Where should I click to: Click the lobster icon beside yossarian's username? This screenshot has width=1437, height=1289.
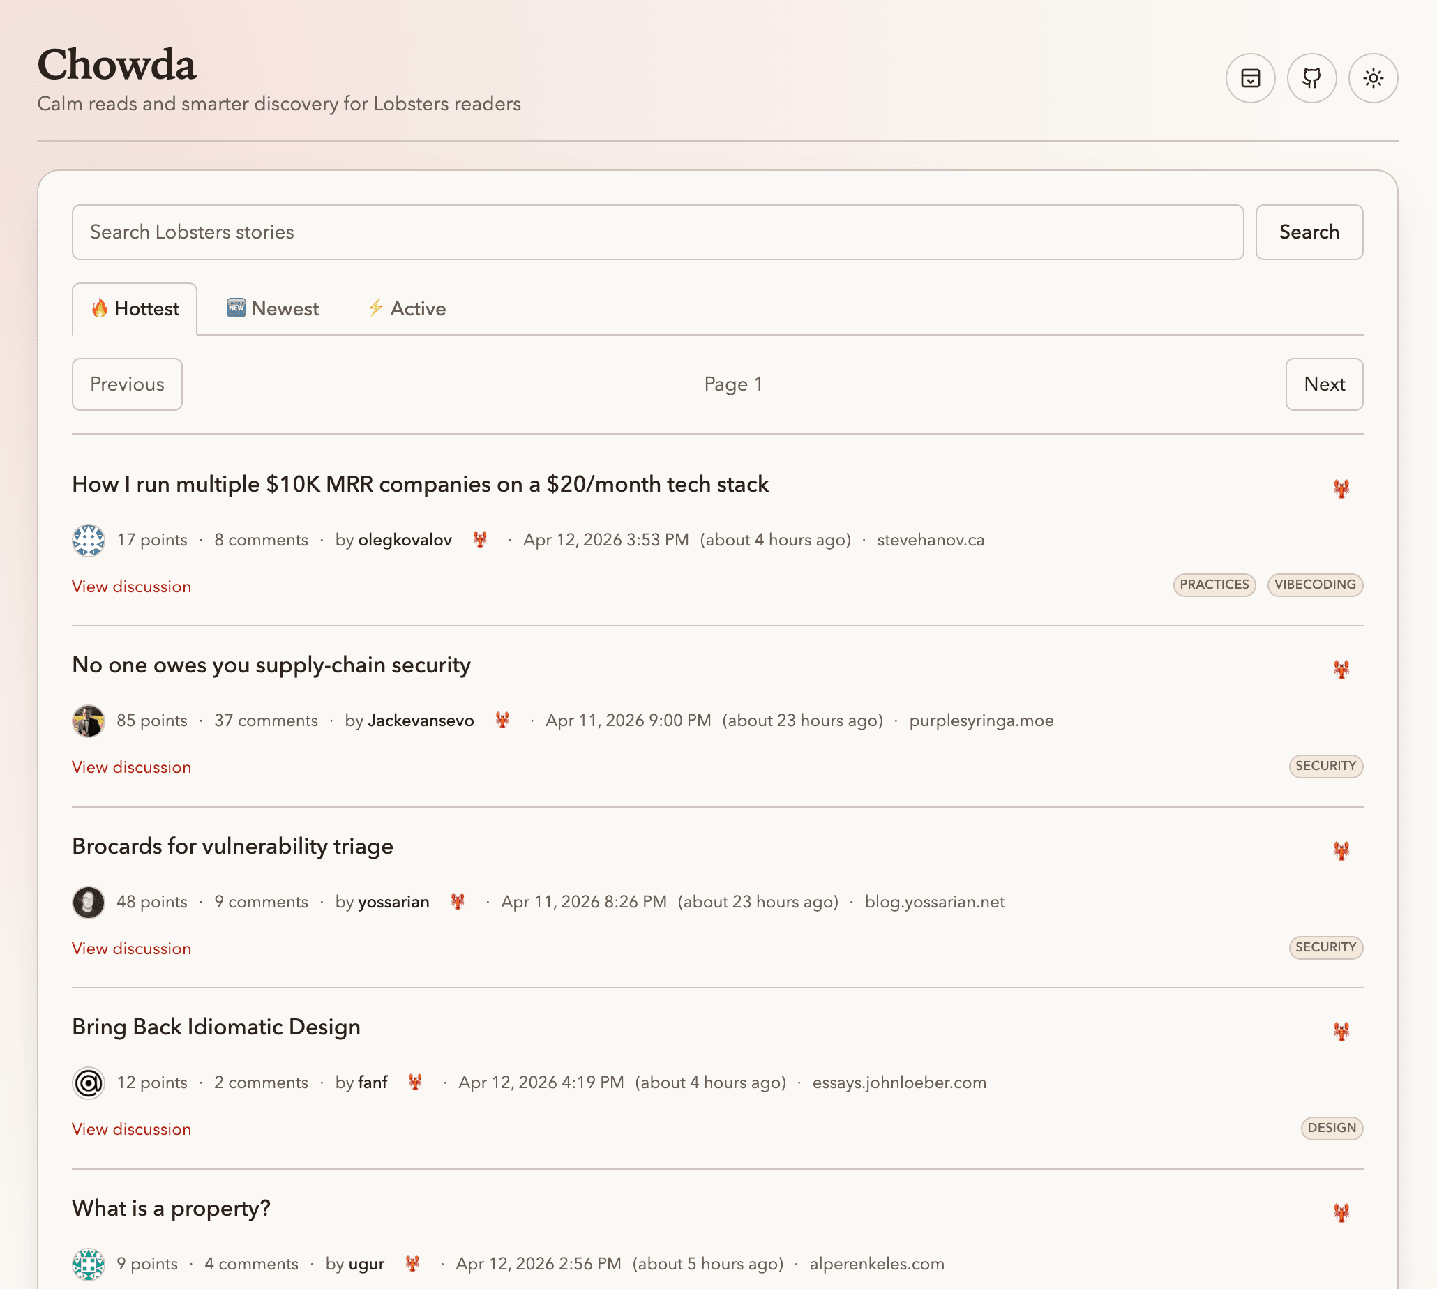458,902
